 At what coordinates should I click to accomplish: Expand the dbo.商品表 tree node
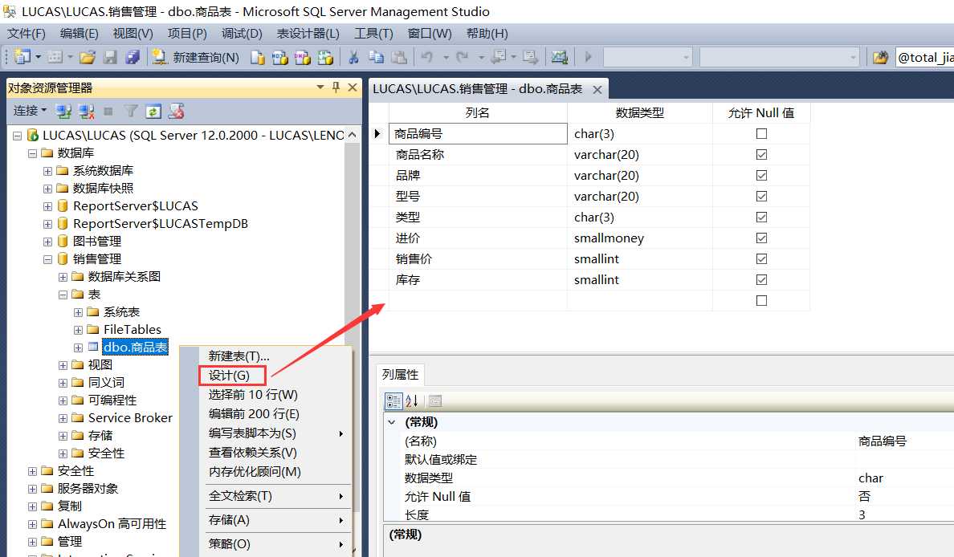[78, 348]
